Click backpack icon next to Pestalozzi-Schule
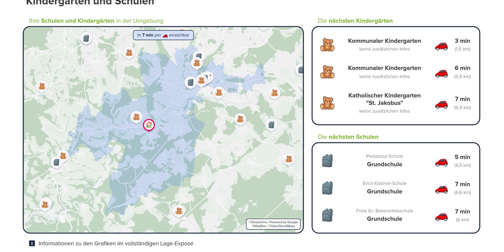504x252 pixels. (x=327, y=160)
